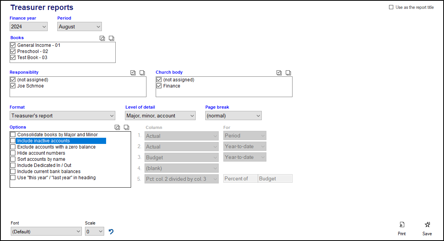The width and height of the screenshot is (444, 241).
Task: Toggle 'Exclude accounts with a zero balance'
Action: 13,147
